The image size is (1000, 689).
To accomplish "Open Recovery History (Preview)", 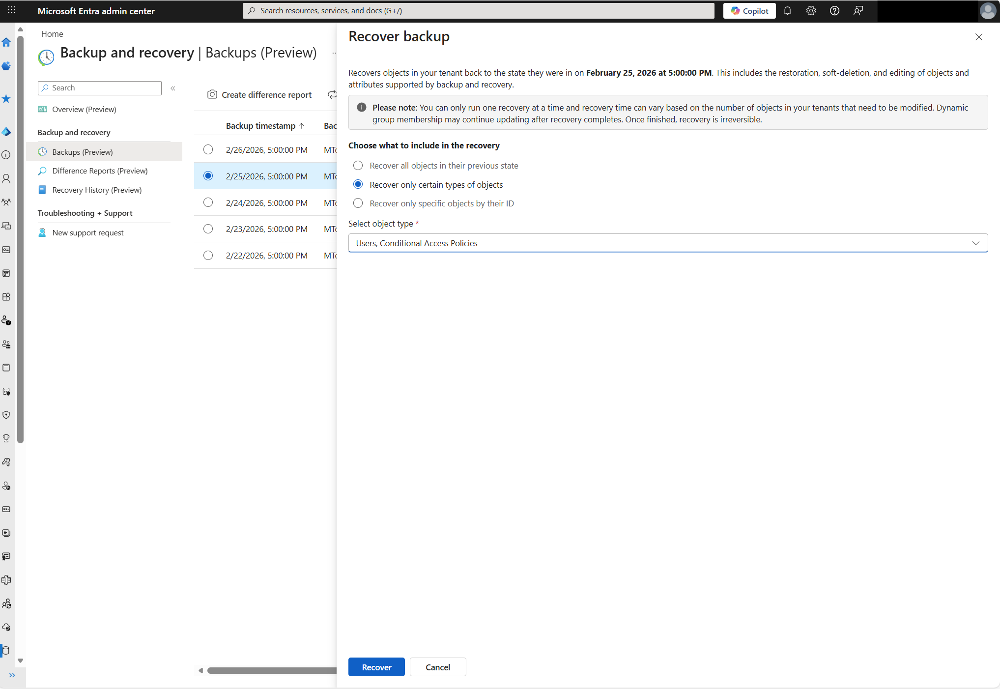I will point(97,190).
